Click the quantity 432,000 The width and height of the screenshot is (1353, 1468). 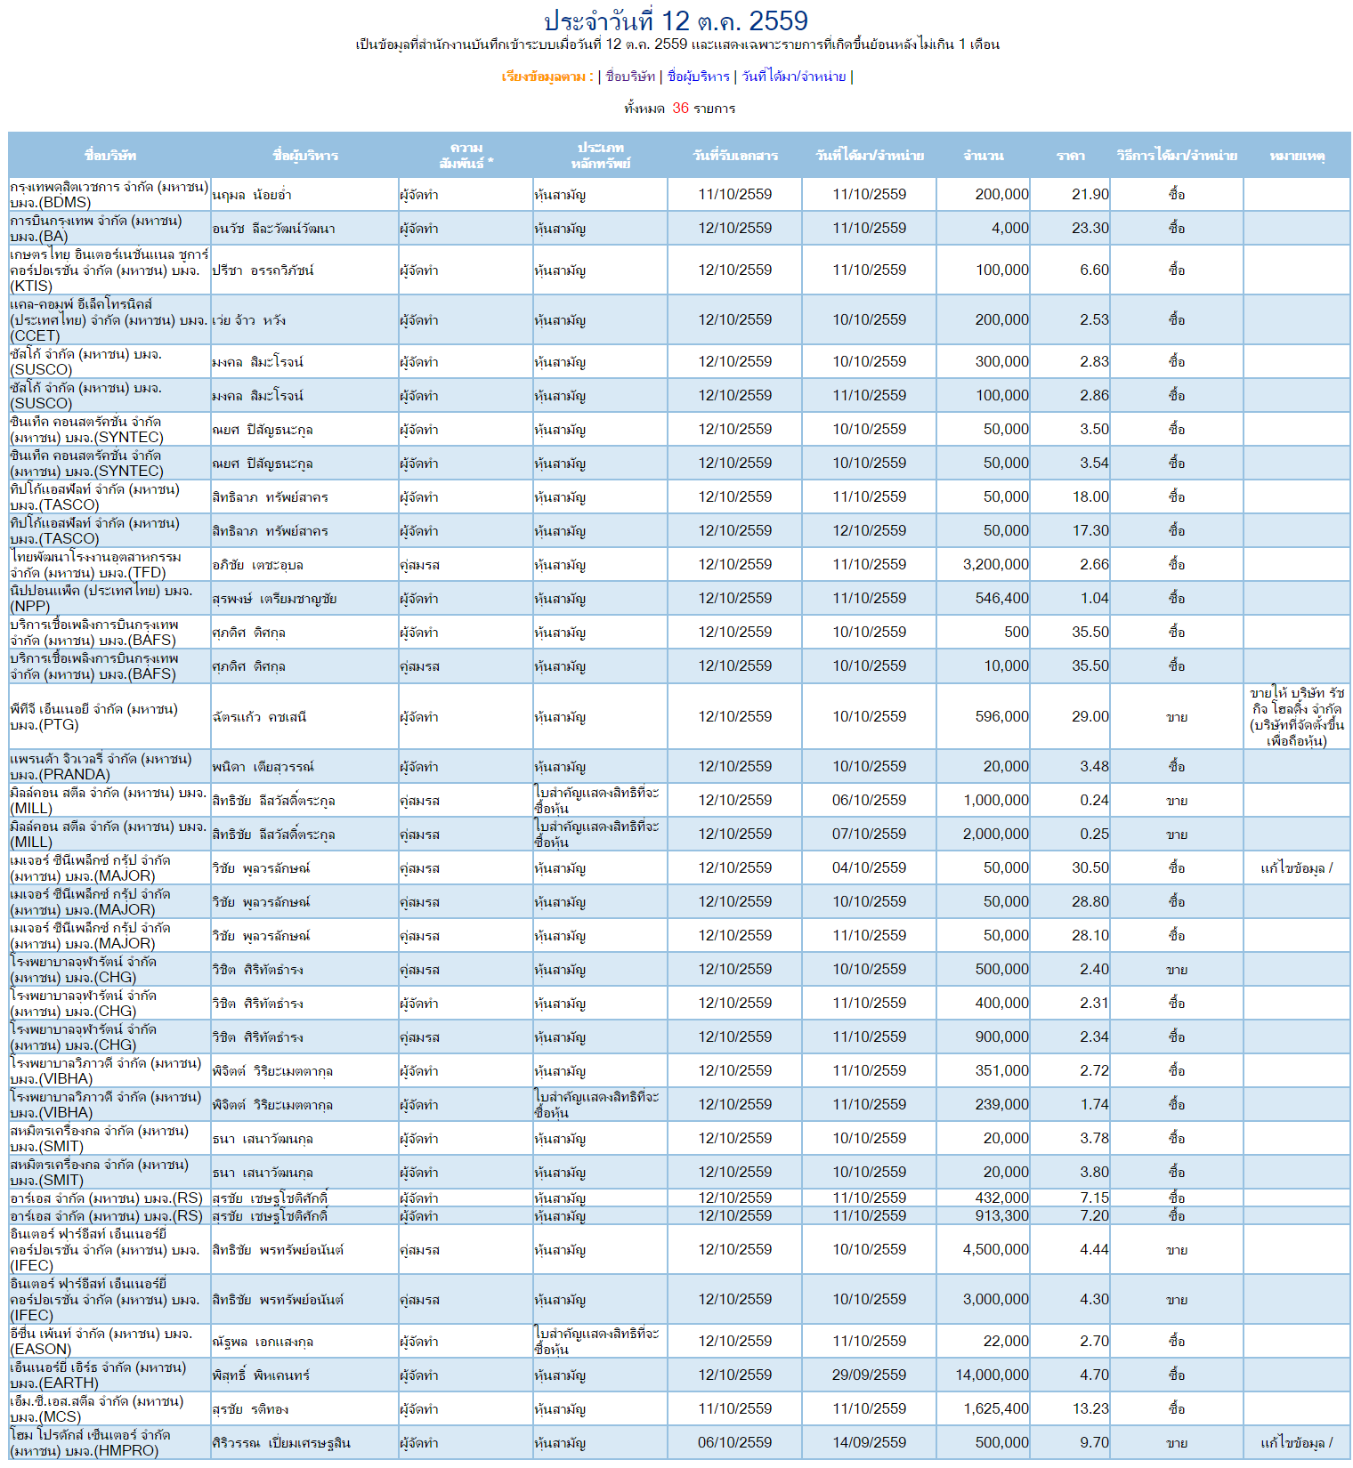(x=1001, y=1198)
